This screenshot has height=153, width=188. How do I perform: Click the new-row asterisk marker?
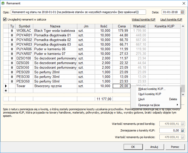[x=6, y=91]
